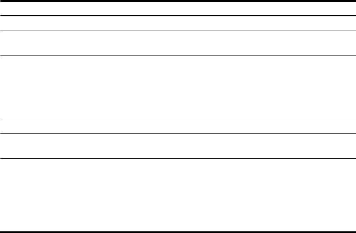Select the empty header row between the thick rules
Image resolution: width=356 pixels, height=233 pixels.
178,9
